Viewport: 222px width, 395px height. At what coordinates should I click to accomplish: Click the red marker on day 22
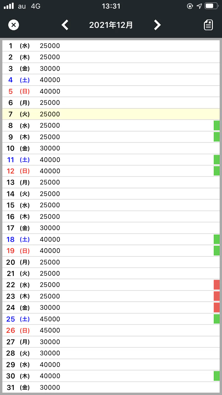coord(216,285)
